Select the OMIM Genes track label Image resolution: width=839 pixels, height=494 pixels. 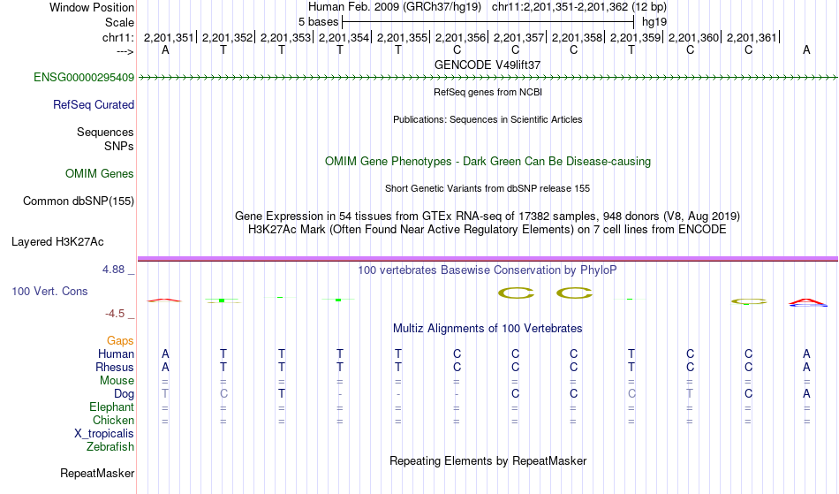point(100,174)
